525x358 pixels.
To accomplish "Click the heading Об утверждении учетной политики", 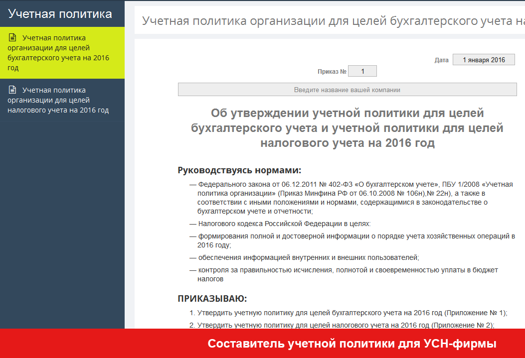I will 347,127.
